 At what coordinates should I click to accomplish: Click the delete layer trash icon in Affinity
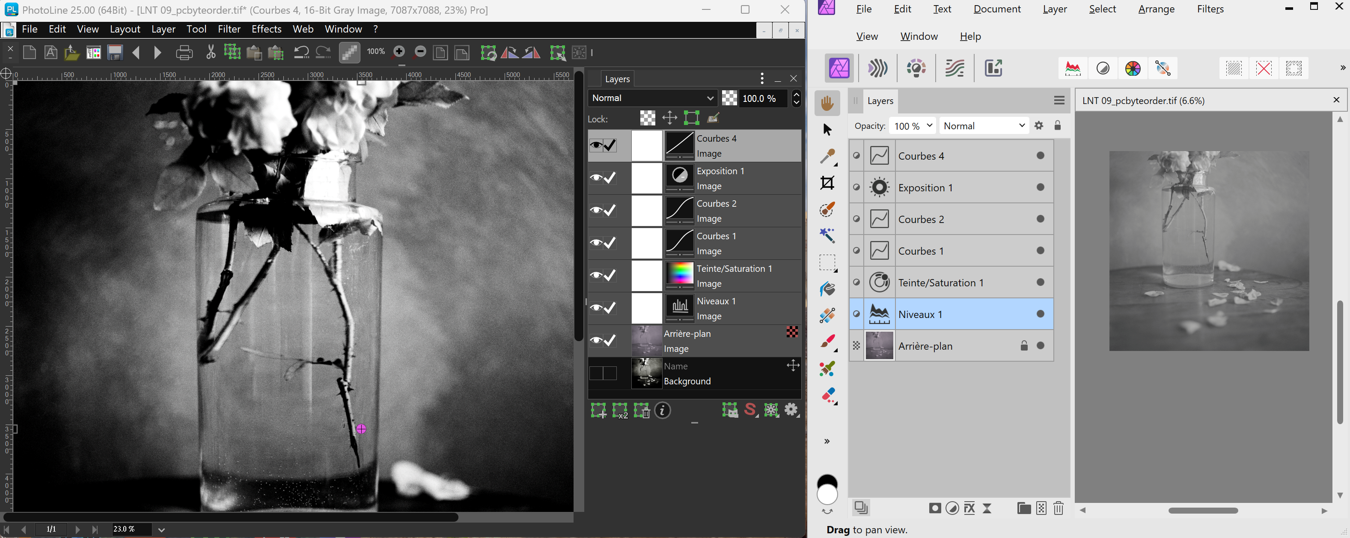pos(1058,508)
